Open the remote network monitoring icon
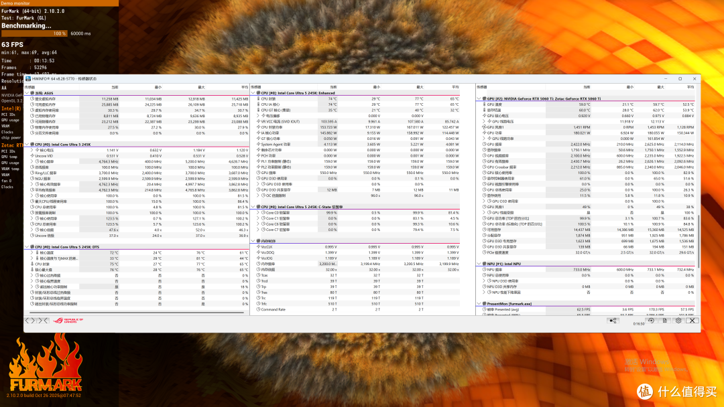 (x=613, y=321)
